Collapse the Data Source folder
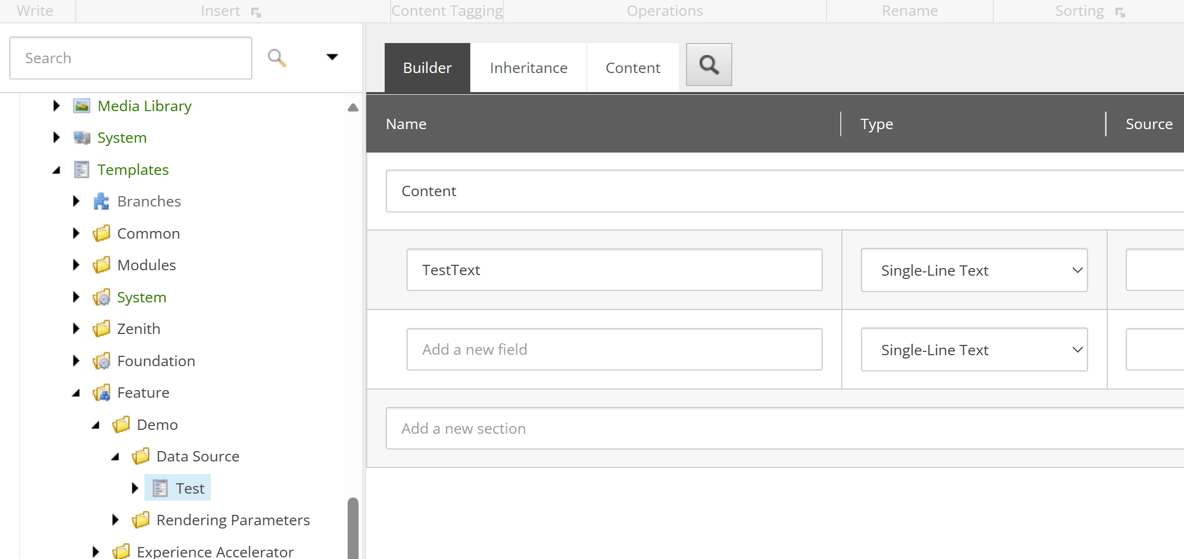This screenshot has width=1184, height=559. pos(116,457)
